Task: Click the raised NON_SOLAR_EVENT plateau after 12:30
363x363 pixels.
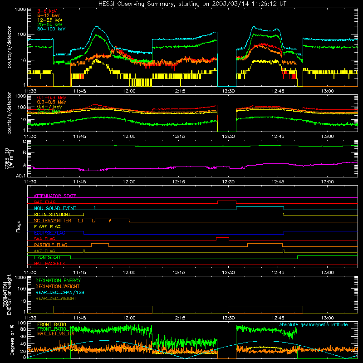Action: coord(260,207)
